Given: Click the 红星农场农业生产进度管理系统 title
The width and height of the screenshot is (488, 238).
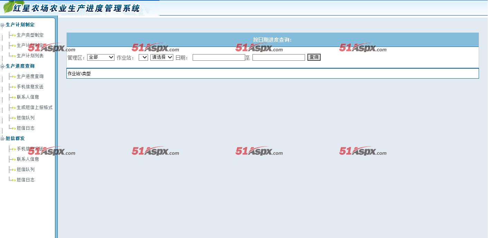Looking at the screenshot, I should (x=77, y=8).
